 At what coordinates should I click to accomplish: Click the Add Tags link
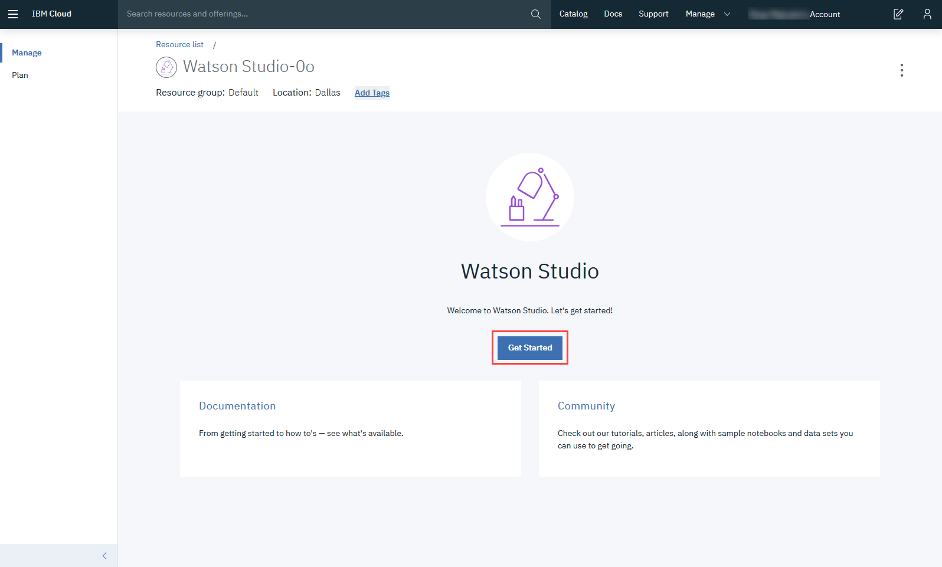[372, 93]
